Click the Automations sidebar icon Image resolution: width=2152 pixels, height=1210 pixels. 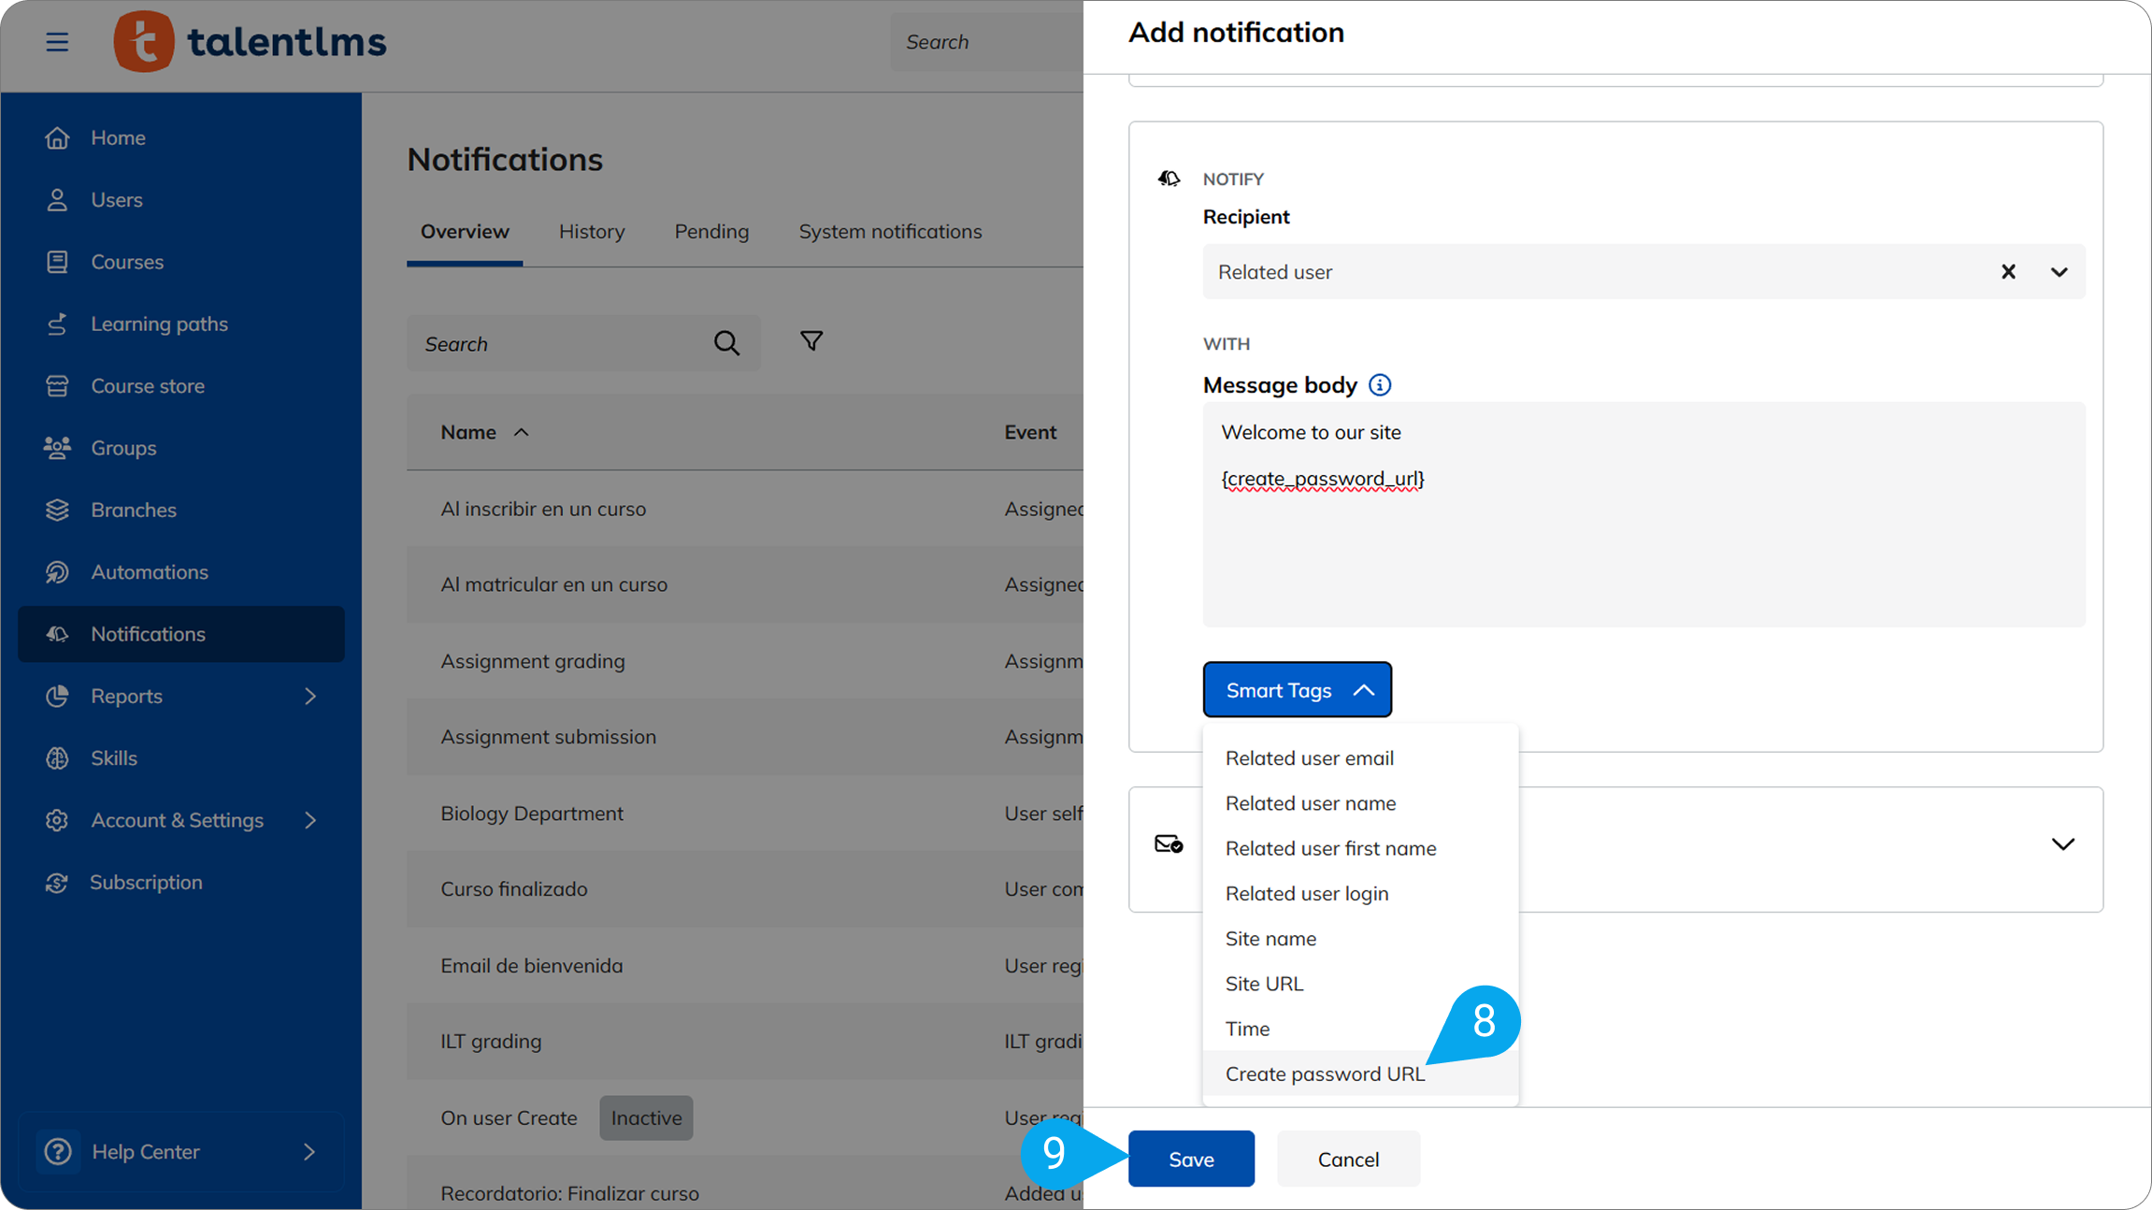(57, 572)
